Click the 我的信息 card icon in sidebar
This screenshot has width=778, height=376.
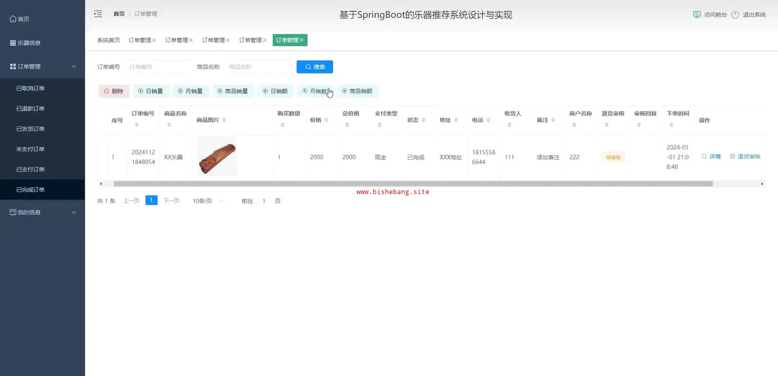point(13,212)
